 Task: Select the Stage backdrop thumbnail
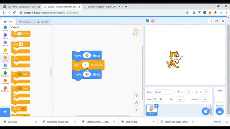(x=220, y=99)
